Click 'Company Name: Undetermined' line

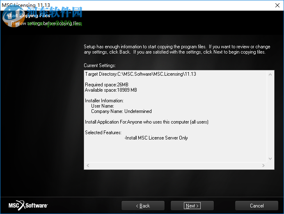click(x=121, y=111)
